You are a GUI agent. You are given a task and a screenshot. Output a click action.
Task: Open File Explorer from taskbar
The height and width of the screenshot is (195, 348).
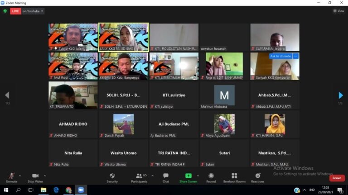(43, 190)
